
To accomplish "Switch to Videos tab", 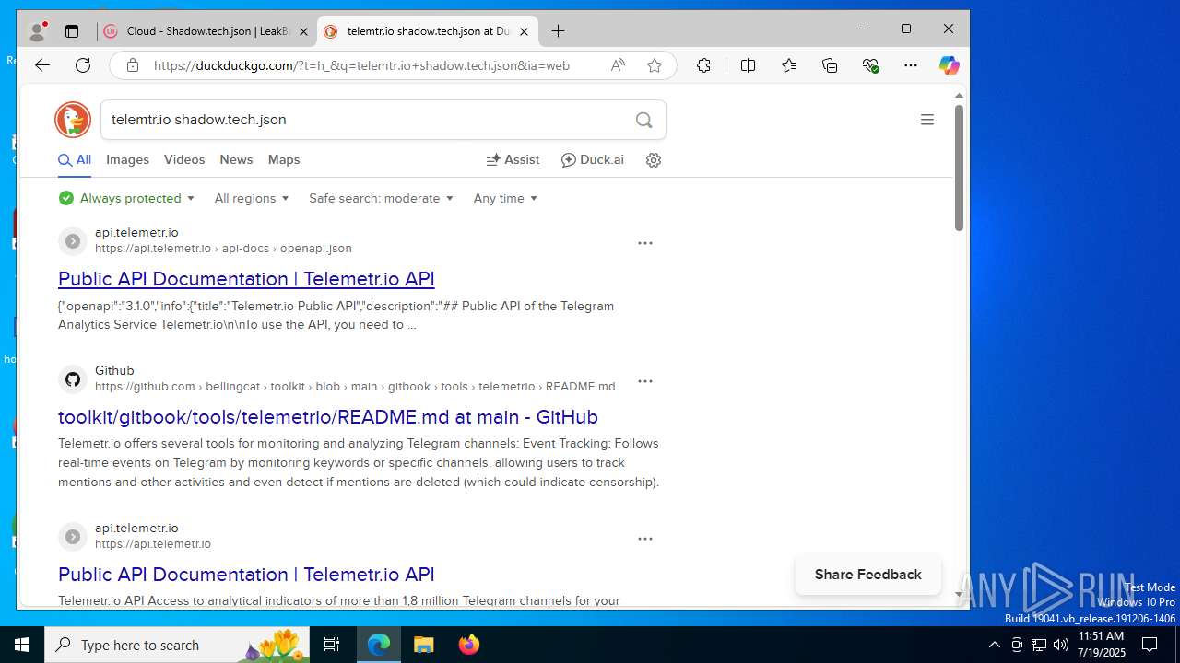I will (x=184, y=159).
